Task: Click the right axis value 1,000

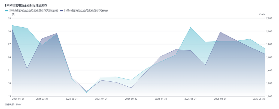Action: [x=269, y=96]
